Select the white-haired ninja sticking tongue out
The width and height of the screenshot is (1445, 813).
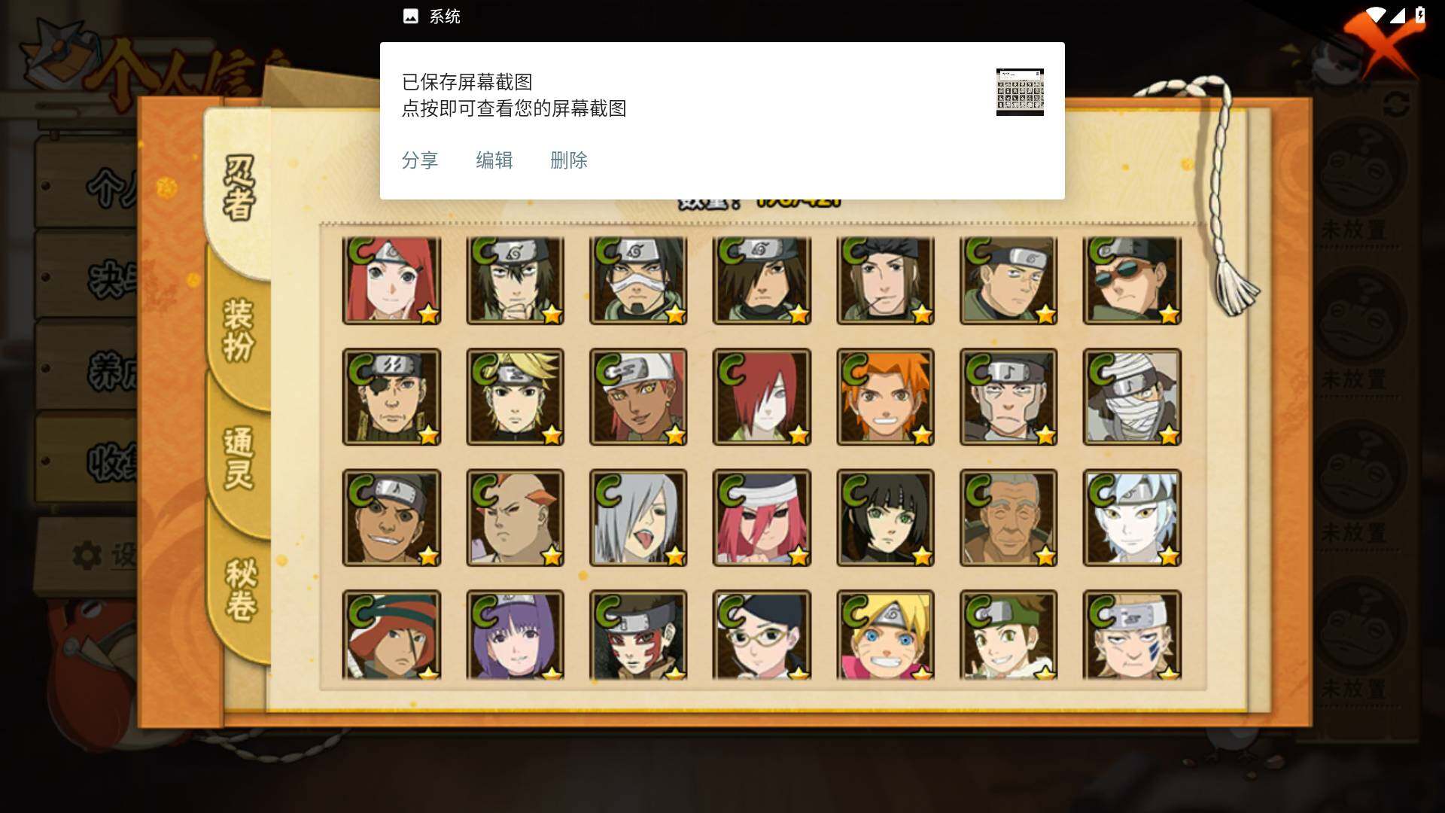pos(638,518)
